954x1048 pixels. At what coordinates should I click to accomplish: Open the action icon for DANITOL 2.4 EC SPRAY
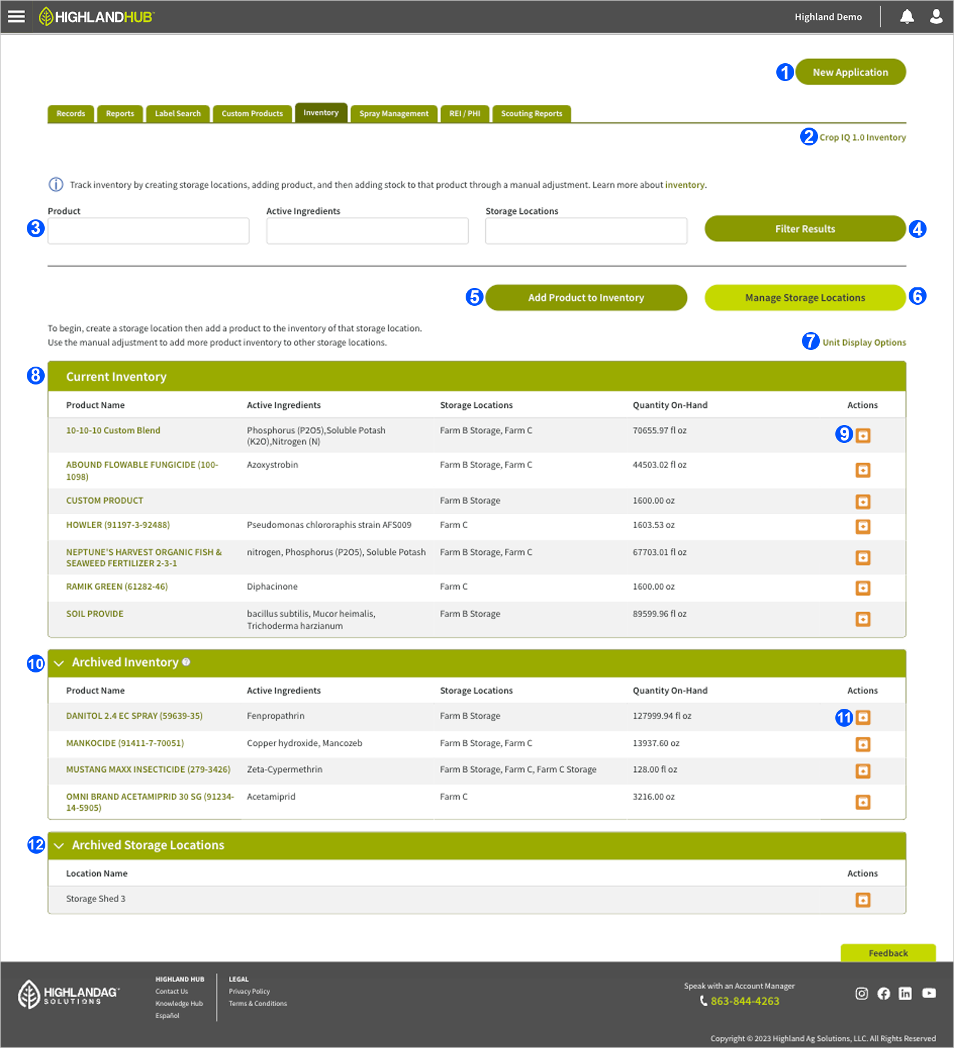pos(863,717)
